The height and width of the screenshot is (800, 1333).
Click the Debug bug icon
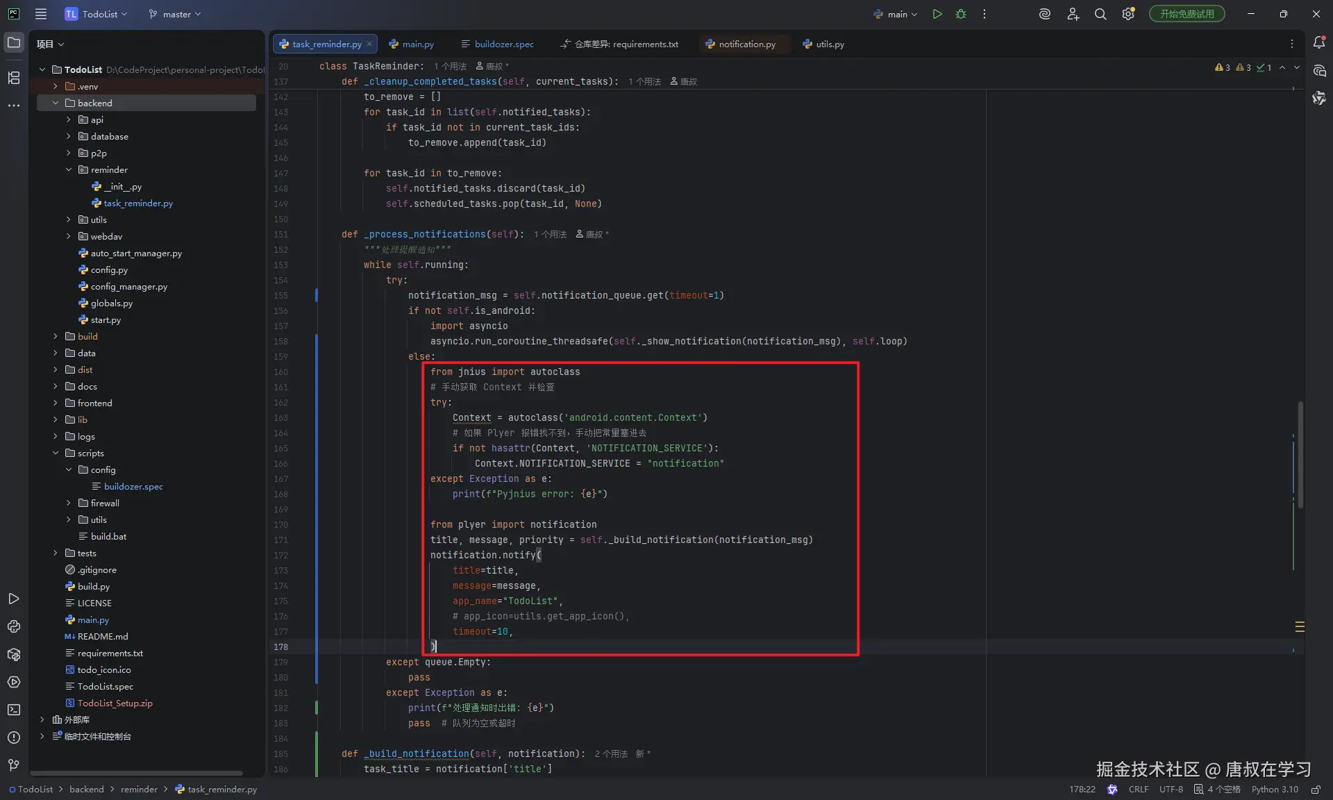pos(961,14)
